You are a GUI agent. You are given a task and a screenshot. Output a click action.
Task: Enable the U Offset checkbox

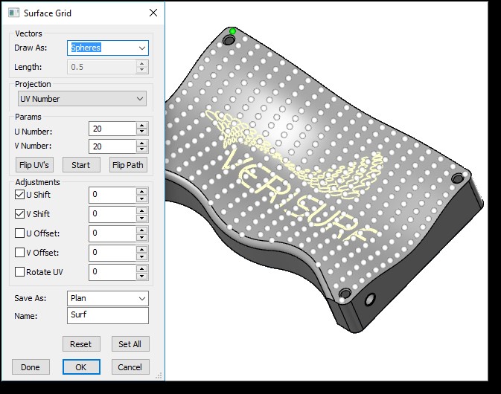click(x=20, y=233)
